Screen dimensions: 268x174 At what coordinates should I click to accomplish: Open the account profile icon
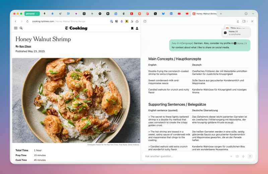coord(137,28)
